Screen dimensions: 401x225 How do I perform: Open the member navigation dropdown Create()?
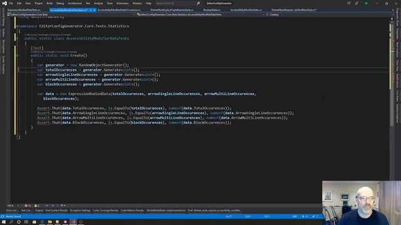click(x=328, y=14)
